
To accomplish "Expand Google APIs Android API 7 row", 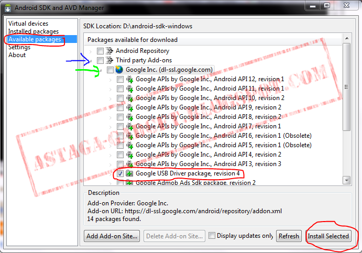I will click(111, 127).
